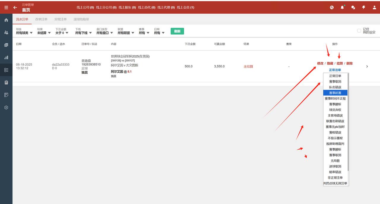Click the 结算 action link
Screen dimensions: 380x204
point(340,63)
